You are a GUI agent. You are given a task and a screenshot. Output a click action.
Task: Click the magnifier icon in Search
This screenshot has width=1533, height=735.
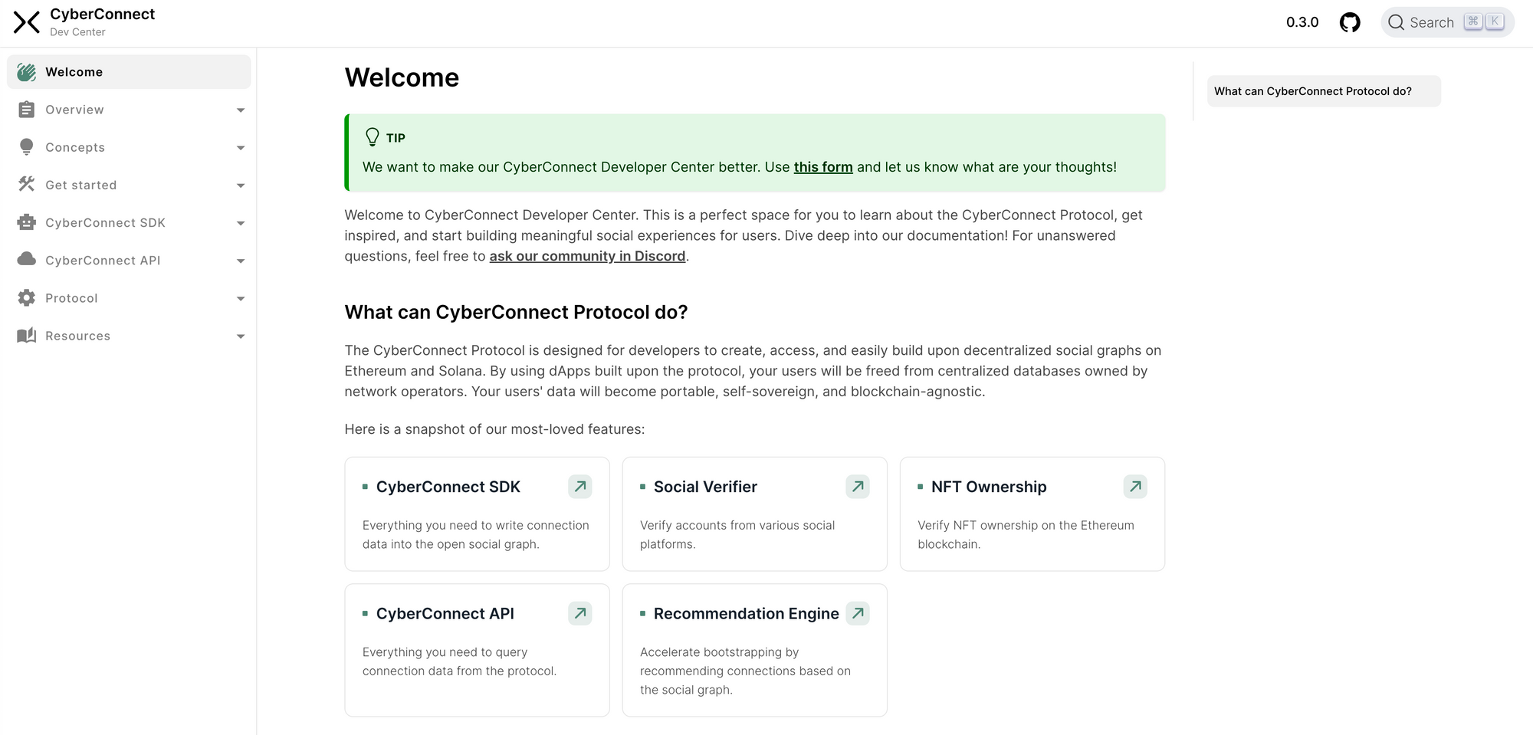click(1396, 22)
